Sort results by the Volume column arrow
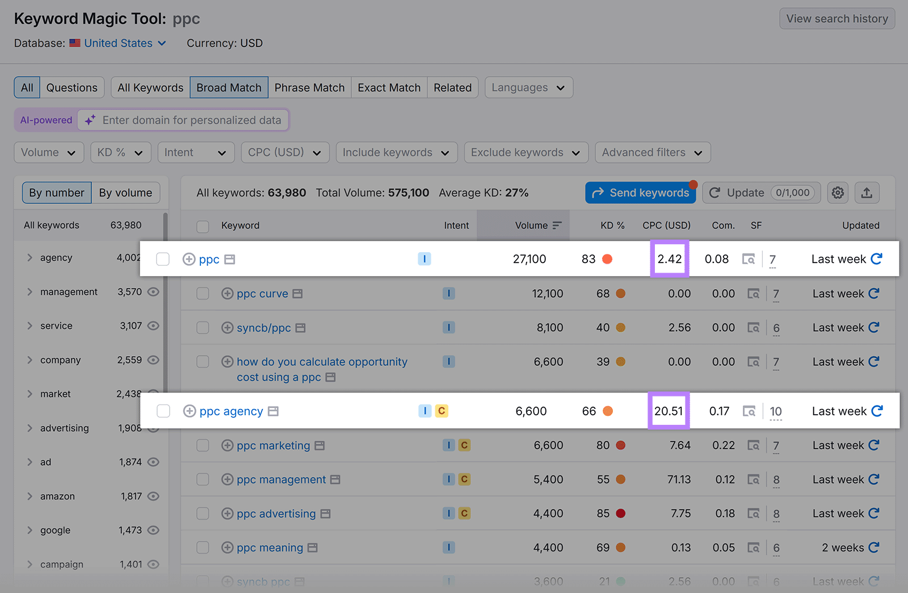The height and width of the screenshot is (593, 908). (x=557, y=225)
